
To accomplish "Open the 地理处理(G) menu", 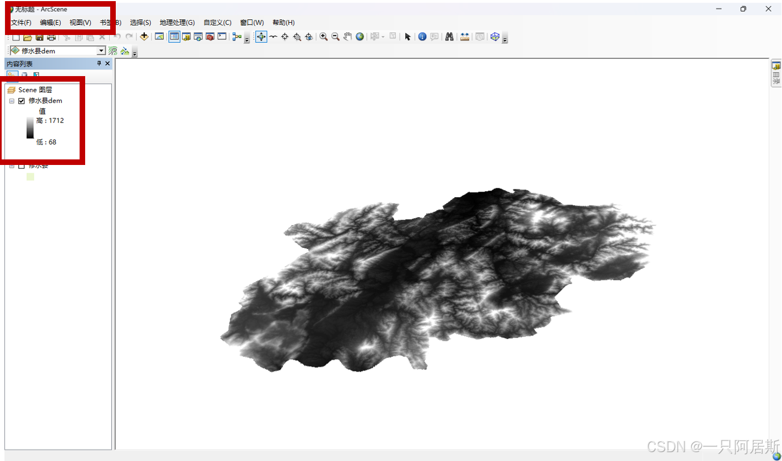I will [x=177, y=23].
